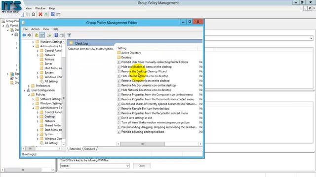Click the horizontal scrollbar thumb of the settings list
The image size is (316, 177).
[x=143, y=144]
